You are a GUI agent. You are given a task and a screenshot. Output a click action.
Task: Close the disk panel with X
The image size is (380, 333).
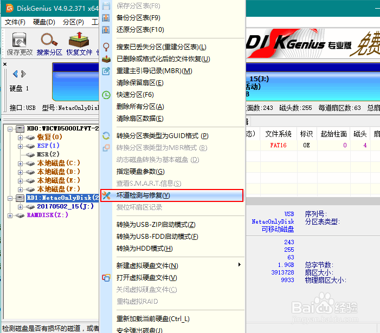(x=5, y=64)
